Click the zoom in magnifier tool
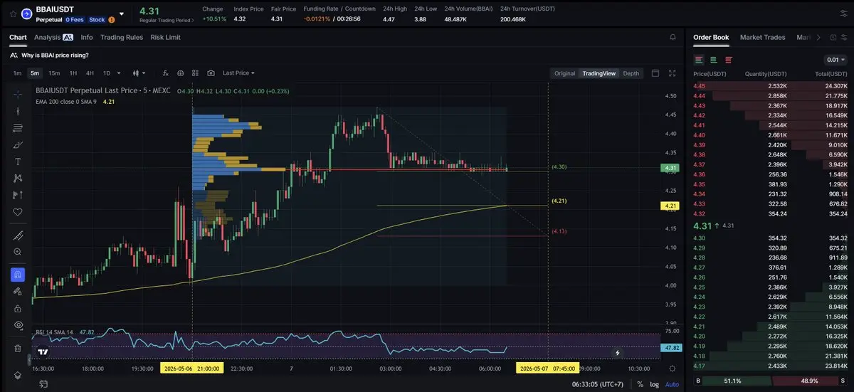Image resolution: width=854 pixels, height=392 pixels. [18, 252]
